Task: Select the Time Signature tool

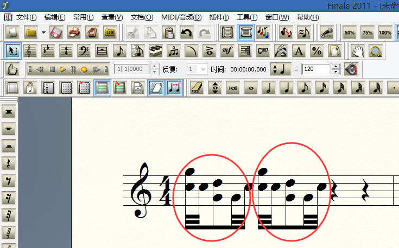Action: click(66, 51)
